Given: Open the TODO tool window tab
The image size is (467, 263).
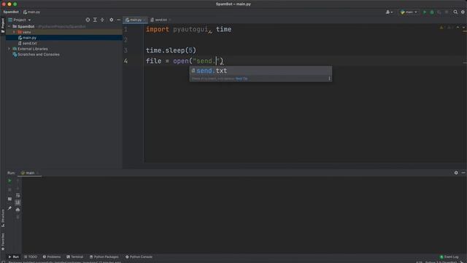Looking at the screenshot, I should [x=31, y=256].
